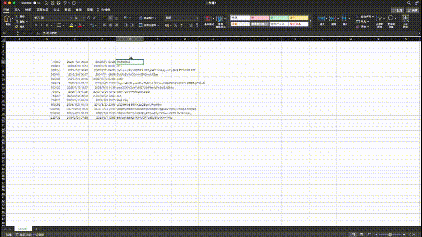Viewport: 422px width, 237px height.
Task: Add a new sheet with plus button
Action: pyautogui.click(x=36, y=229)
